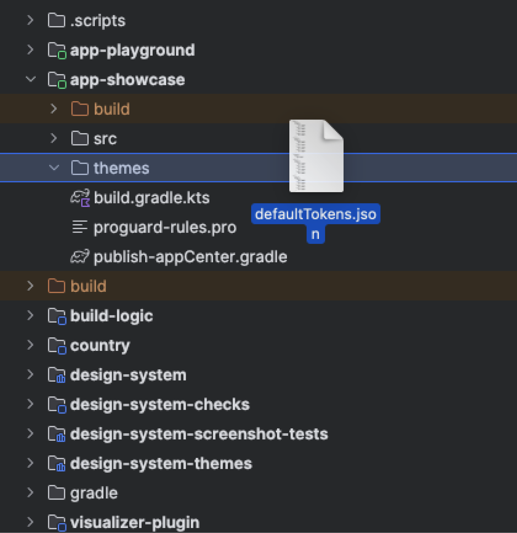
Task: Click the publish-appCenter.gradle elephant icon
Action: pos(80,256)
